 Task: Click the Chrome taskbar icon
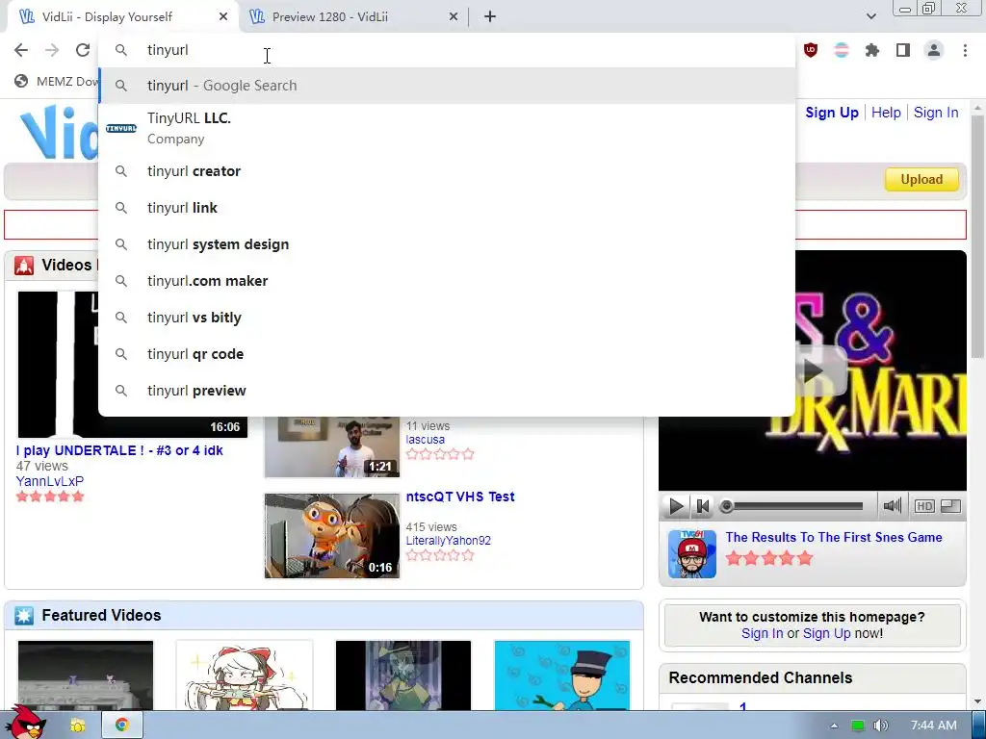(121, 726)
